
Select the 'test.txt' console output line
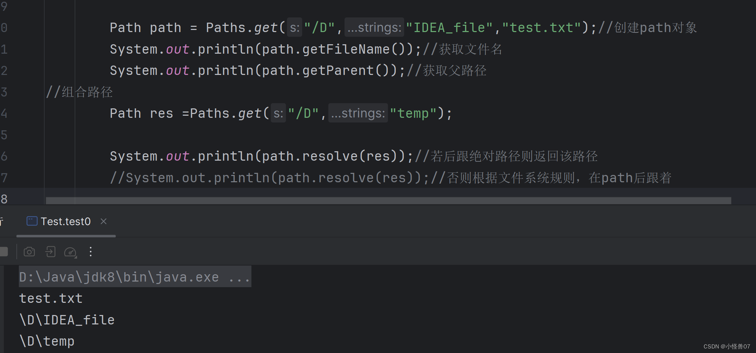pos(51,298)
